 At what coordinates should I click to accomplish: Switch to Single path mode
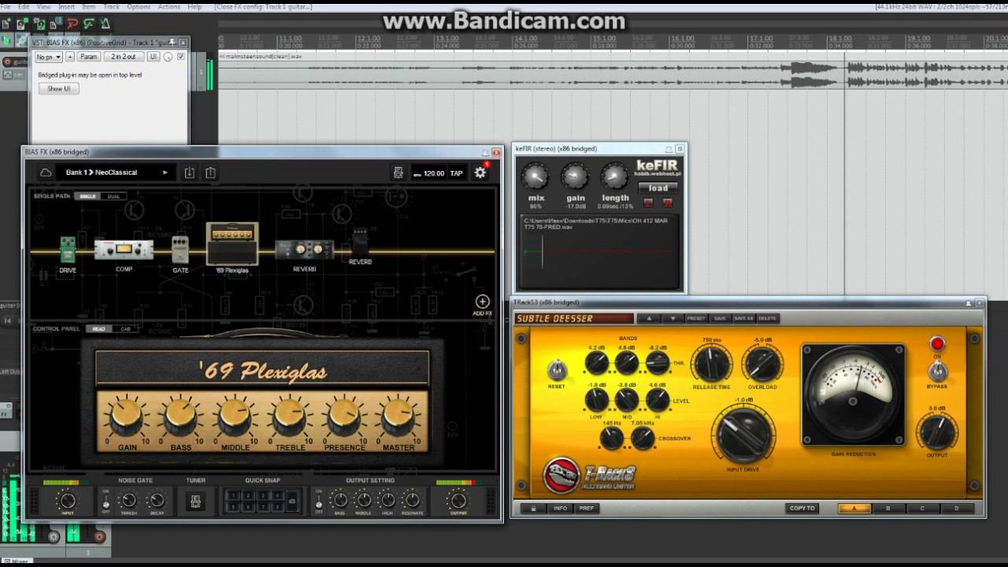(x=88, y=196)
